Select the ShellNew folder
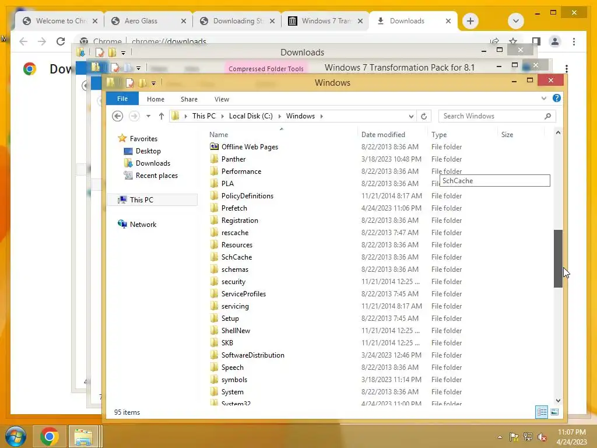The height and width of the screenshot is (448, 597). [x=236, y=331]
